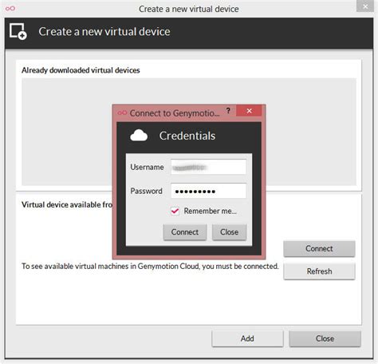Refresh the virtual device list
Image resolution: width=378 pixels, height=364 pixels.
tap(319, 271)
